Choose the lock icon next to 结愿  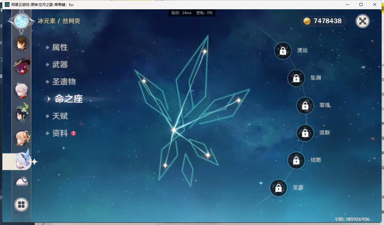[x=296, y=160]
